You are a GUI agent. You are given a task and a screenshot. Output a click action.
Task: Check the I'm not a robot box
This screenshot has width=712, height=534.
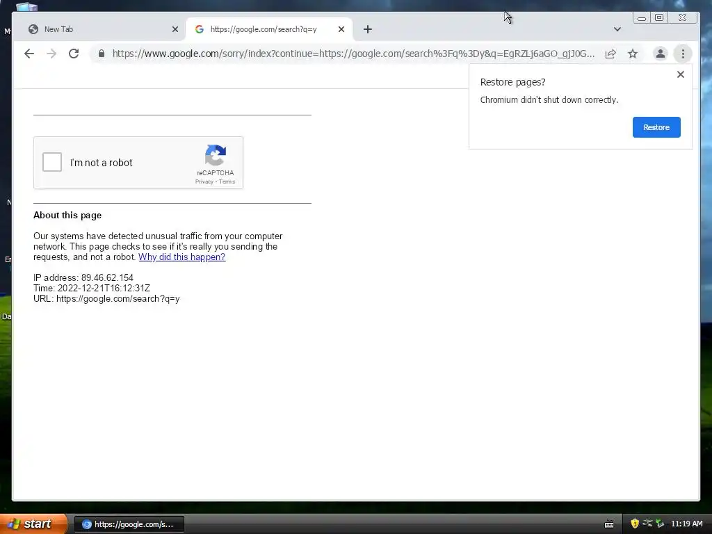click(x=52, y=162)
